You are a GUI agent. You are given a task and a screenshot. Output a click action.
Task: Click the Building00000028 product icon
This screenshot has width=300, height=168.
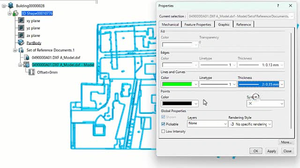coord(11,6)
